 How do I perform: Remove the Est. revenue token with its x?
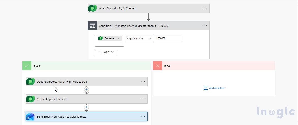pos(119,39)
